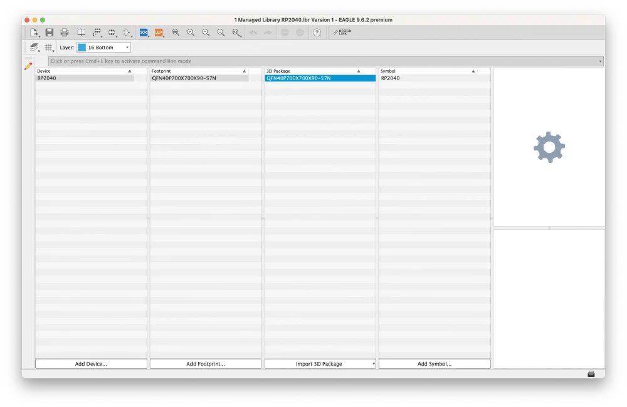627x407 pixels.
Task: Open the Import 3D Package dropdown arrow
Action: click(373, 364)
